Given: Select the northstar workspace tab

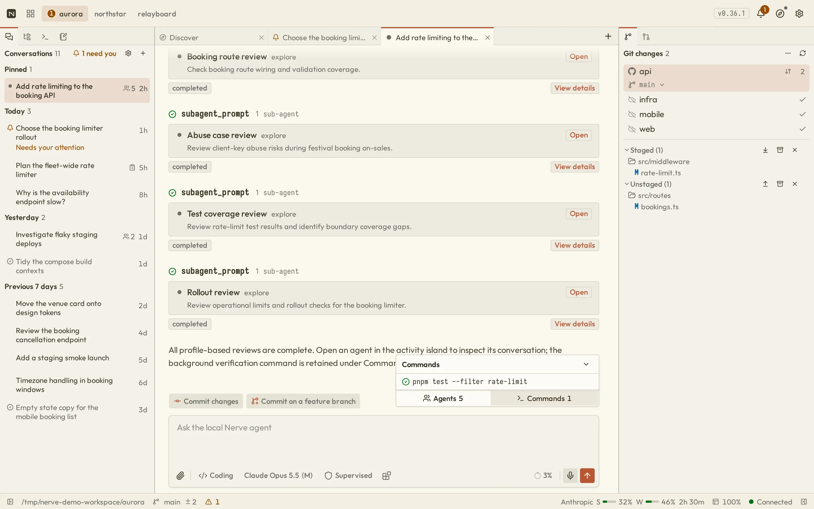Looking at the screenshot, I should (x=110, y=14).
